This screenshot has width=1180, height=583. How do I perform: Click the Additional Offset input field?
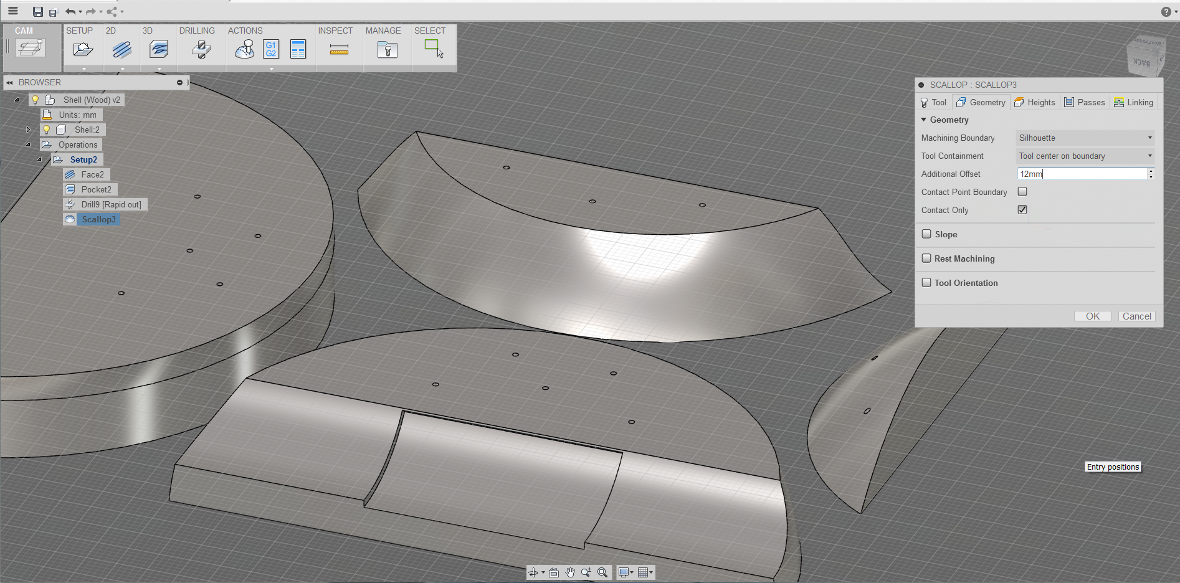pos(1082,174)
